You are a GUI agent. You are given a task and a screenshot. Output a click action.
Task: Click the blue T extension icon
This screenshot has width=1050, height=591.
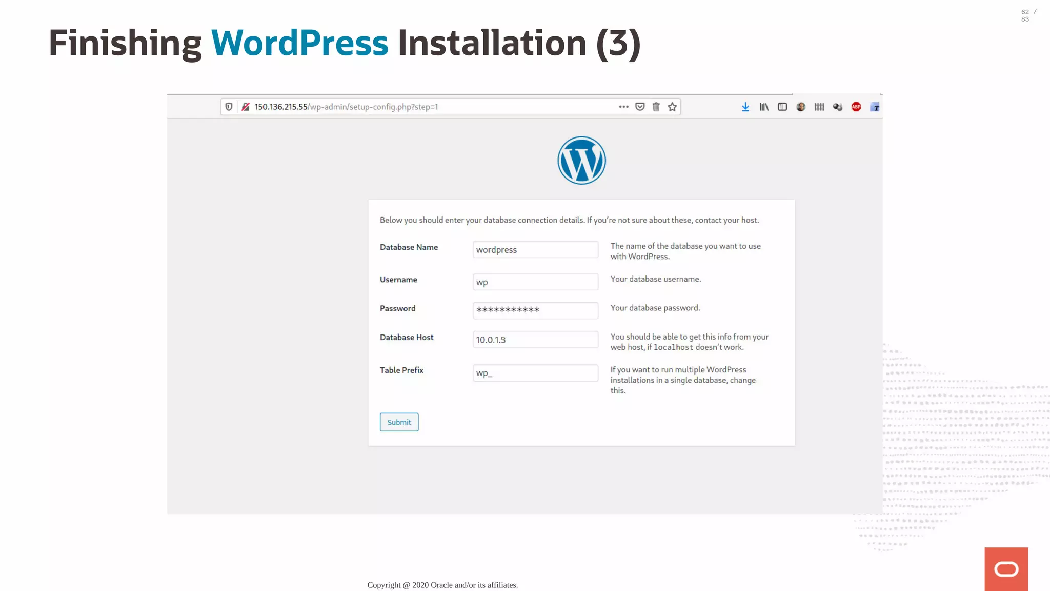pyautogui.click(x=875, y=107)
